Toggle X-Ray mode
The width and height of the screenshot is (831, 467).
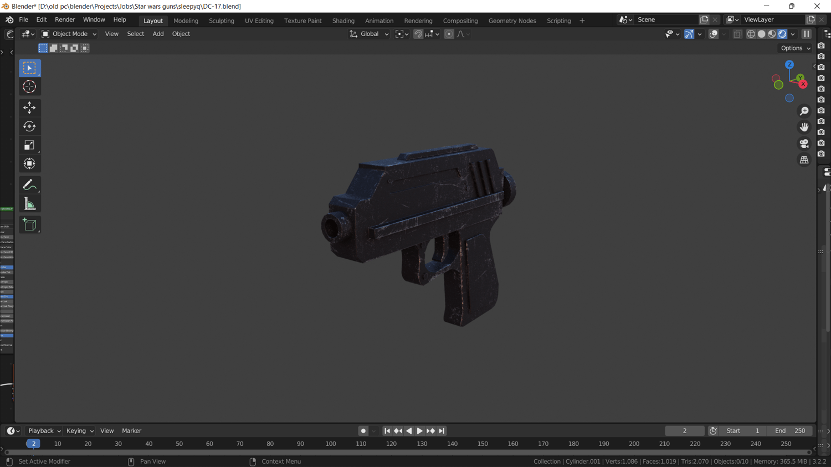tap(737, 34)
